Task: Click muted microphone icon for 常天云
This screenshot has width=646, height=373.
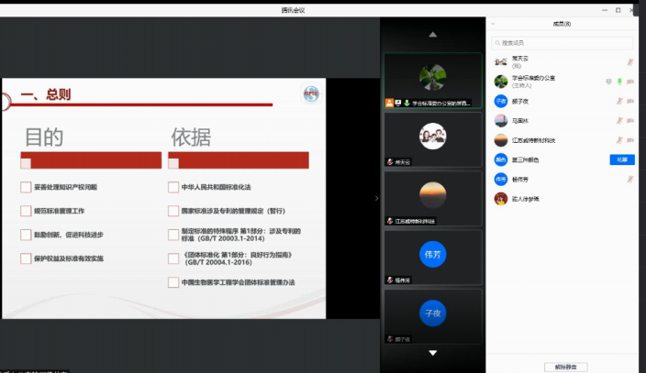Action: pyautogui.click(x=630, y=62)
